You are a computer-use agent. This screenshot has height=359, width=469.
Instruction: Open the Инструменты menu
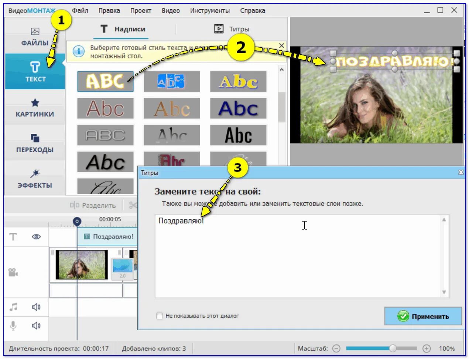(x=210, y=10)
